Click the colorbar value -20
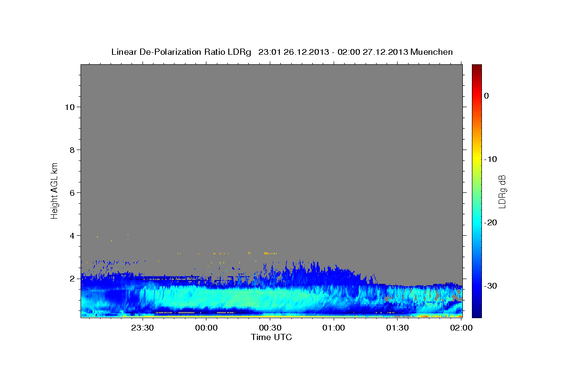This screenshot has height=381, width=572. click(x=491, y=222)
